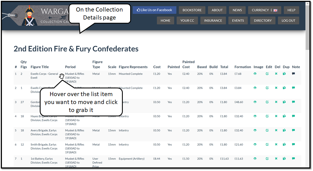Open note for 1st Battery row
The image size is (313, 171).
(294, 159)
